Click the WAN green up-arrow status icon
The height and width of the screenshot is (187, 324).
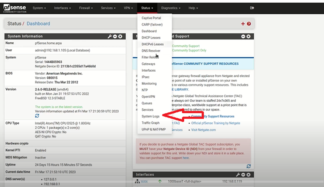coord(160,182)
